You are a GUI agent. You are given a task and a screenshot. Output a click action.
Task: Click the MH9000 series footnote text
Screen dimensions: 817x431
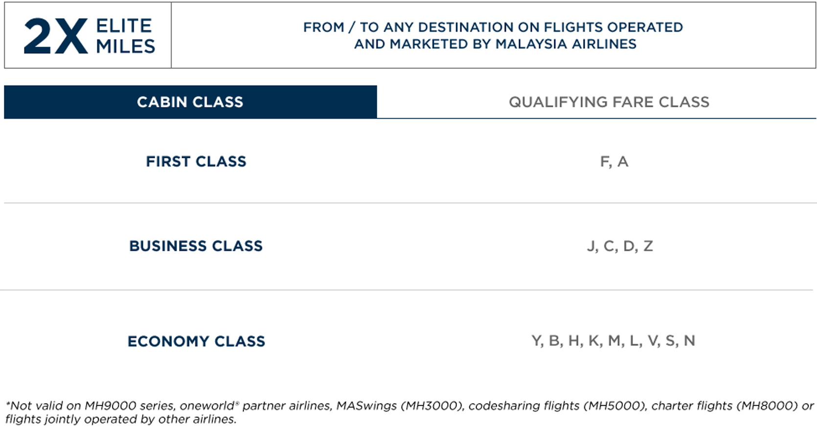pos(130,406)
